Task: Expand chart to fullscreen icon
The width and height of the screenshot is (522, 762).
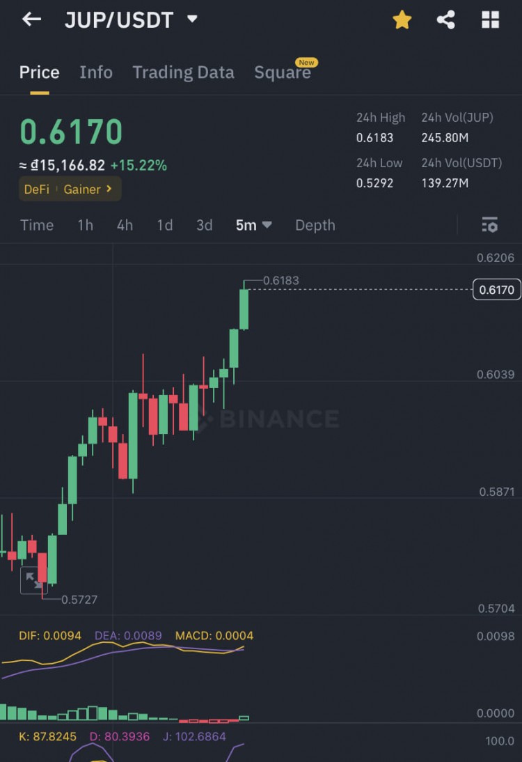Action: 33,580
